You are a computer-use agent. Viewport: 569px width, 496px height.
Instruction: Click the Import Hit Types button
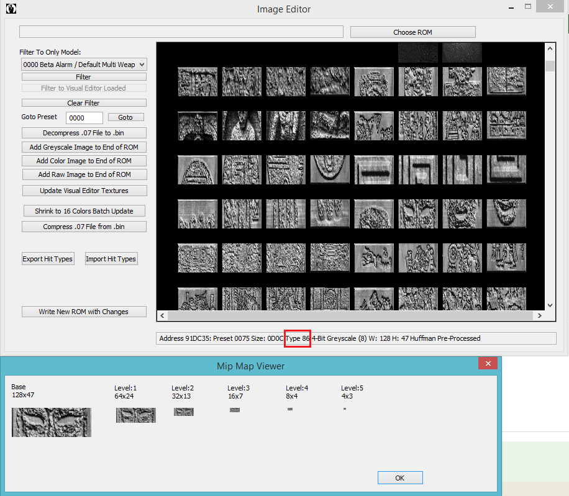111,259
